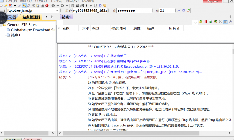
Task: Click the quick connect plug icon beside port field
Action: tap(179, 11)
